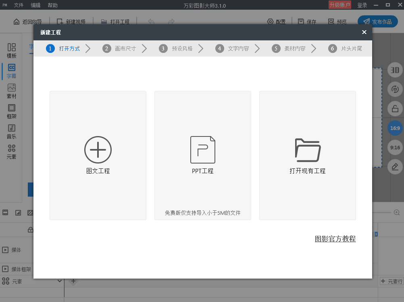Screen dimensions: 404x302
Task: Open the 元素 elements sidebar panel
Action: (12, 152)
